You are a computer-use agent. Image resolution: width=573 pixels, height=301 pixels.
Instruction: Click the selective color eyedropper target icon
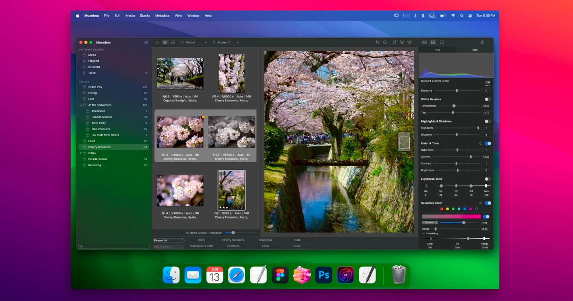pyautogui.click(x=476, y=209)
